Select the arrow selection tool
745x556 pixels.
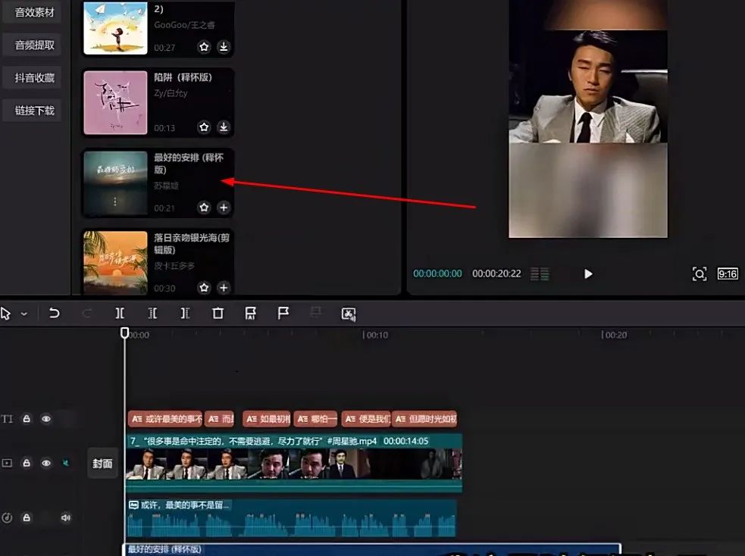(x=8, y=313)
